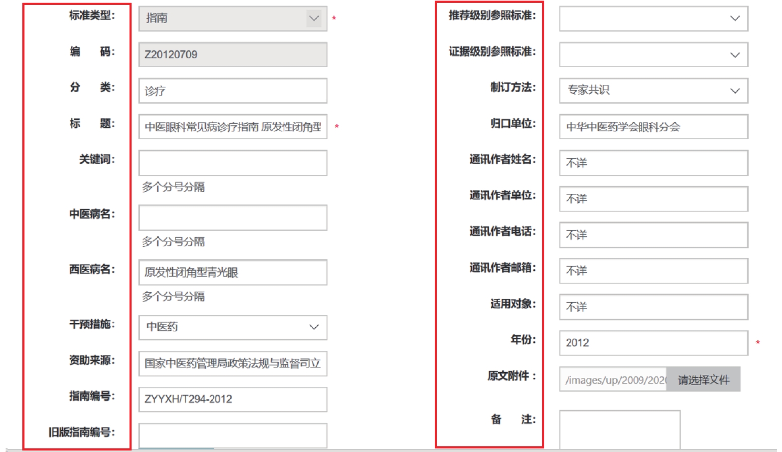Click the 编码 field containing Z20120709

point(232,55)
